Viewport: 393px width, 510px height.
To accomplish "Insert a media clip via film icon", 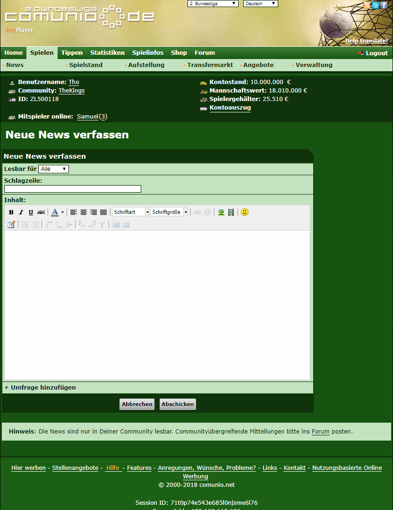I will pyautogui.click(x=231, y=212).
